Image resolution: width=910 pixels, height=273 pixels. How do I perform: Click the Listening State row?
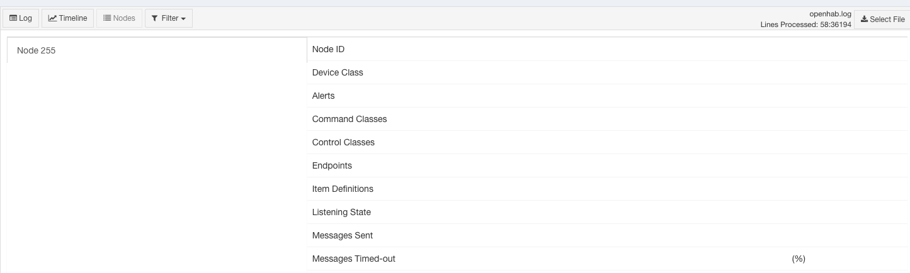click(x=608, y=212)
